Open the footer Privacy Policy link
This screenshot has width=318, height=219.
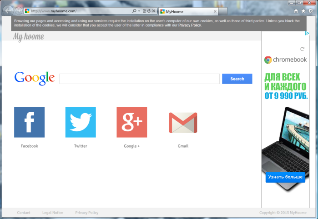[x=87, y=213]
